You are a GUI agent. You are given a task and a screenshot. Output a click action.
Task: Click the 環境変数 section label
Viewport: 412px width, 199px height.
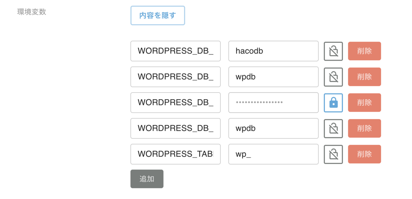click(32, 12)
